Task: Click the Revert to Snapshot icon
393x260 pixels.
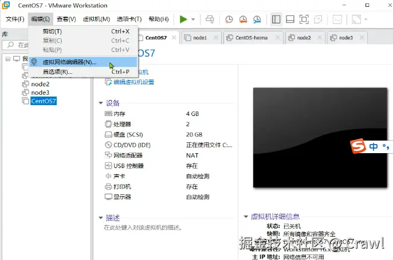Action: [243, 19]
